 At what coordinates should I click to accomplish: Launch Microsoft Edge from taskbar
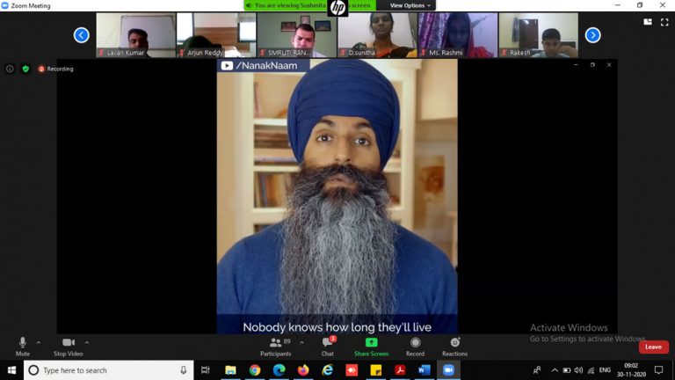(x=279, y=370)
